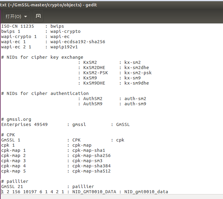Place cursor on '# gmssl.org' comment
Image resolution: width=223 pixels, height=199 pixels.
point(16,119)
